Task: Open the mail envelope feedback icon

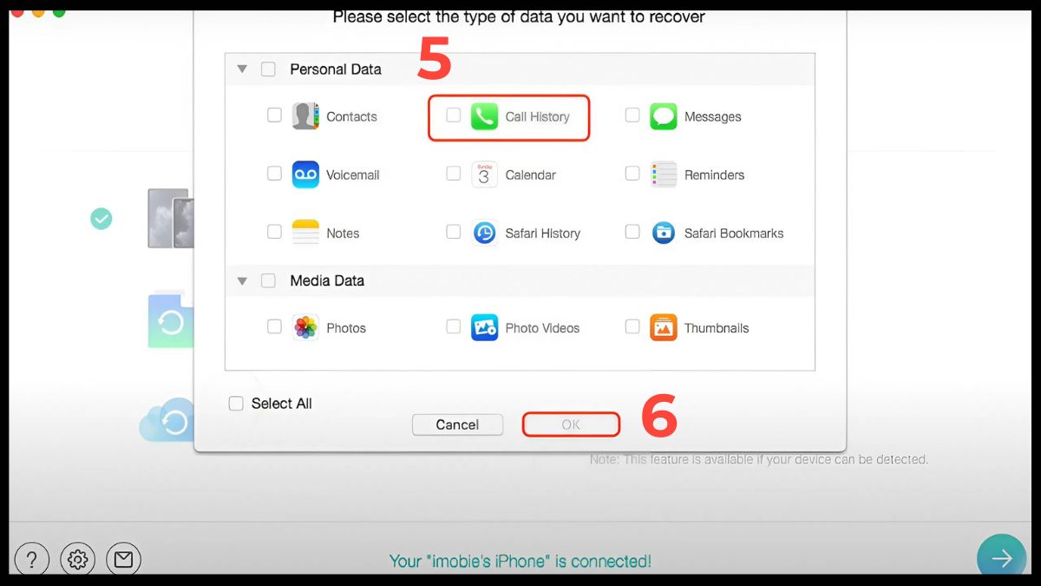Action: pyautogui.click(x=123, y=560)
